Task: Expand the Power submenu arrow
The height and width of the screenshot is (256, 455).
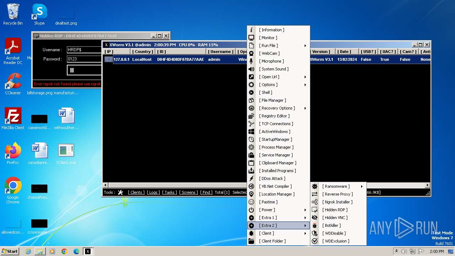Action: click(305, 210)
